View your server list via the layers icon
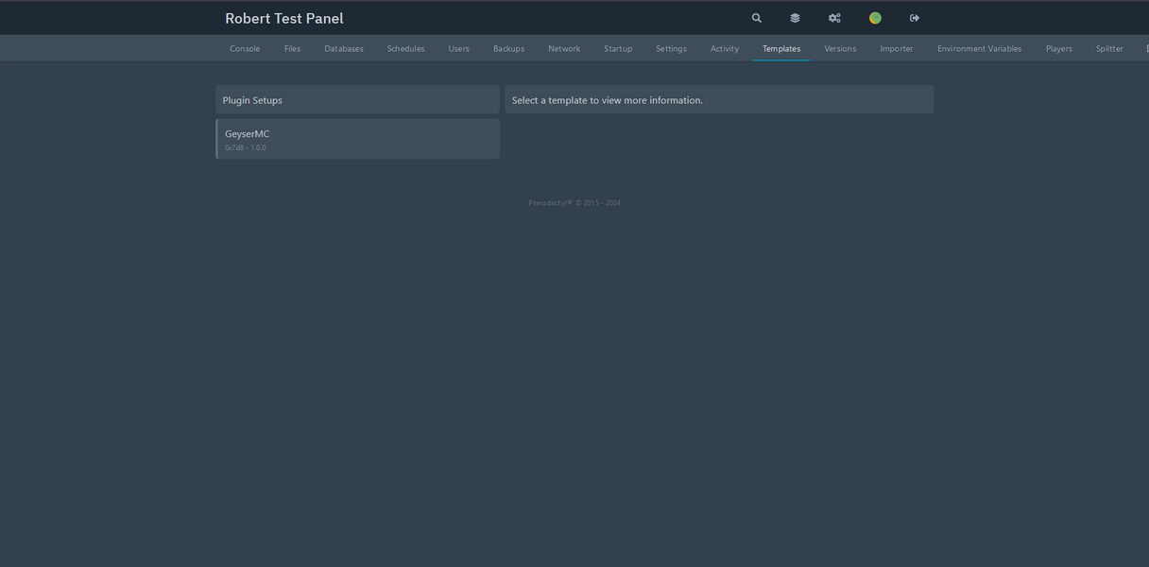The height and width of the screenshot is (567, 1149). [795, 17]
